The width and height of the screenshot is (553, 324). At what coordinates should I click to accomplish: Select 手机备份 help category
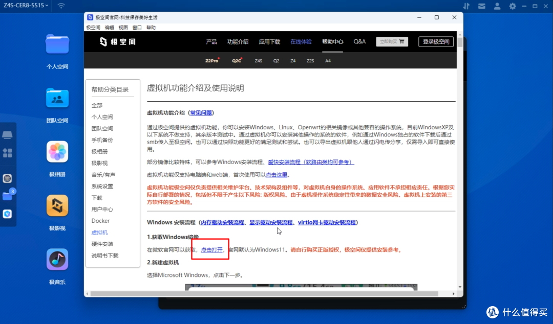[x=102, y=140]
